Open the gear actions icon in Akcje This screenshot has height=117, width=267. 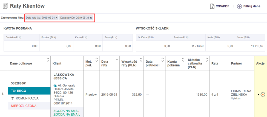[x=263, y=95]
